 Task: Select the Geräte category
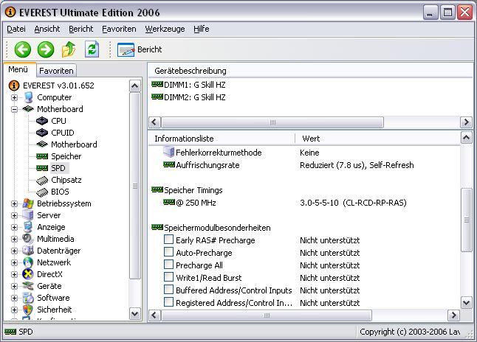[x=49, y=286]
